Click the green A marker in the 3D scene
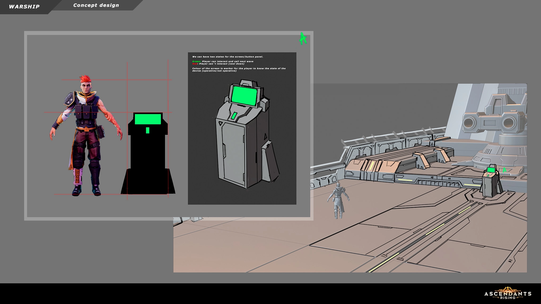The image size is (541, 304). click(x=504, y=170)
